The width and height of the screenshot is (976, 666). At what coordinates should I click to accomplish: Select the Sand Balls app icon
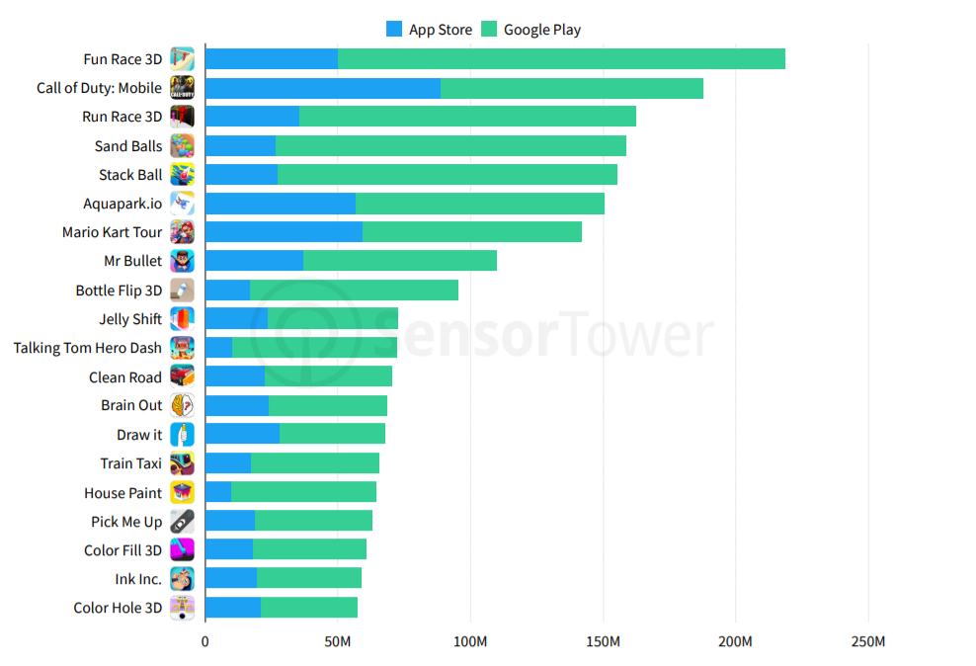click(183, 145)
